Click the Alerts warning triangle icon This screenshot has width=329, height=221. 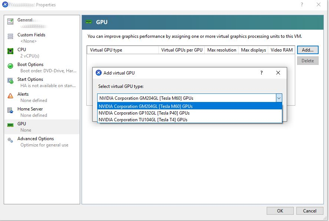pyautogui.click(x=10, y=96)
